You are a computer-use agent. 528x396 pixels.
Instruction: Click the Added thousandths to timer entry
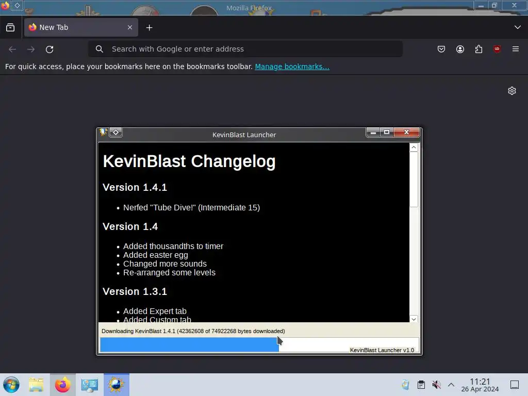pos(173,246)
